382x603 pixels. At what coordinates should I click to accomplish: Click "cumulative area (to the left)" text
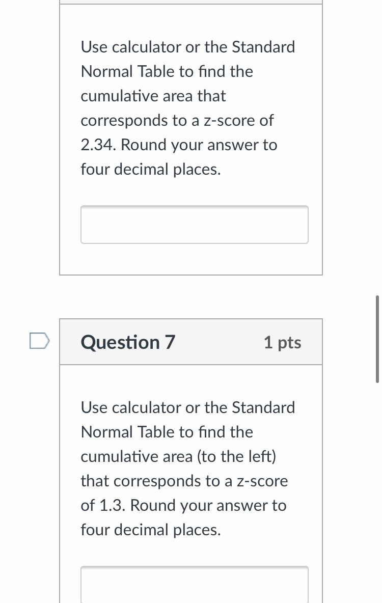(178, 457)
